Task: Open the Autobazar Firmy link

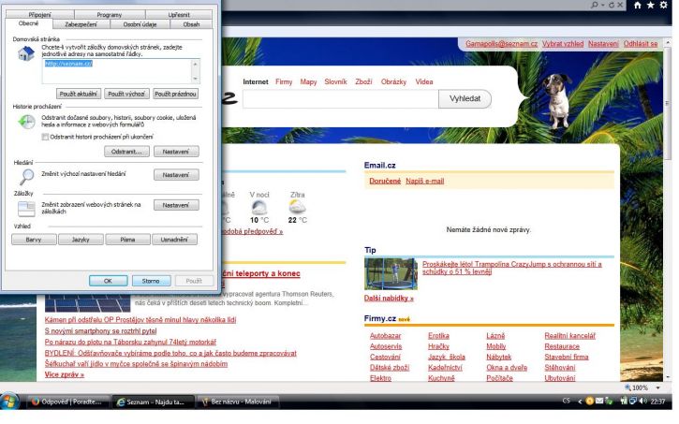Action: coord(386,336)
